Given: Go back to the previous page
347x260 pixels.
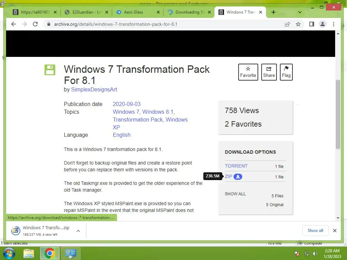Looking at the screenshot, I should pyautogui.click(x=14, y=24).
